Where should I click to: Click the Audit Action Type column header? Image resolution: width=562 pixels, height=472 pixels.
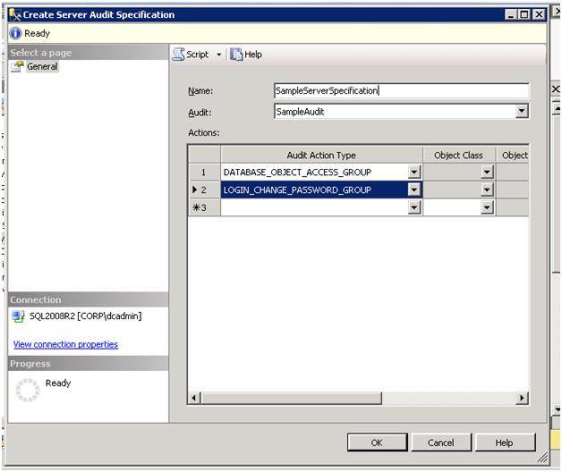[321, 155]
